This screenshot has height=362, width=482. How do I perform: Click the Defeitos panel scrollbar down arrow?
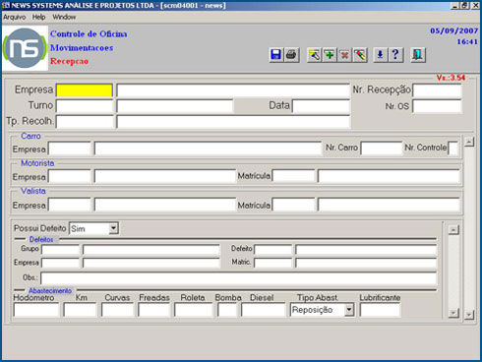(x=453, y=313)
